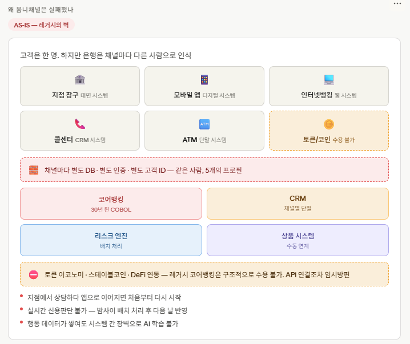This screenshot has height=344, width=410.
Task: Click the text 채널마다 별도 DB · 별도 인증
Action: [143, 171]
